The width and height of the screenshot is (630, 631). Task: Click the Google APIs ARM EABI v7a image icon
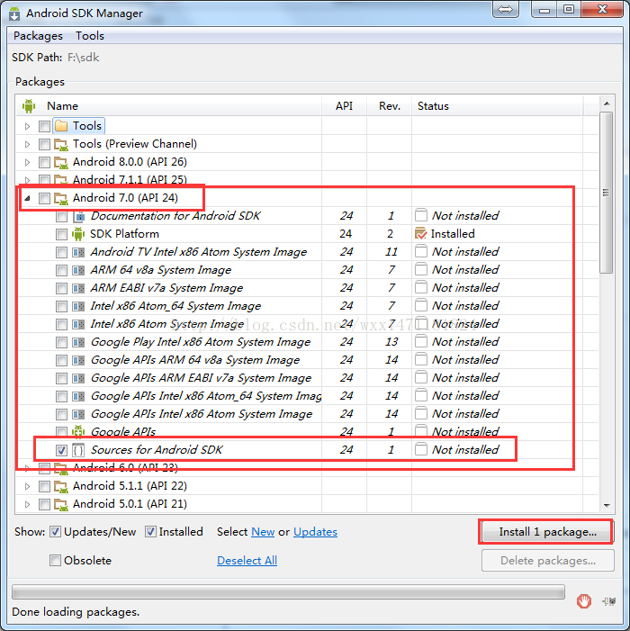(78, 378)
